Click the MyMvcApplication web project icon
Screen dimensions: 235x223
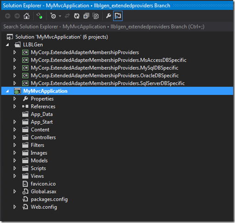click(17, 91)
